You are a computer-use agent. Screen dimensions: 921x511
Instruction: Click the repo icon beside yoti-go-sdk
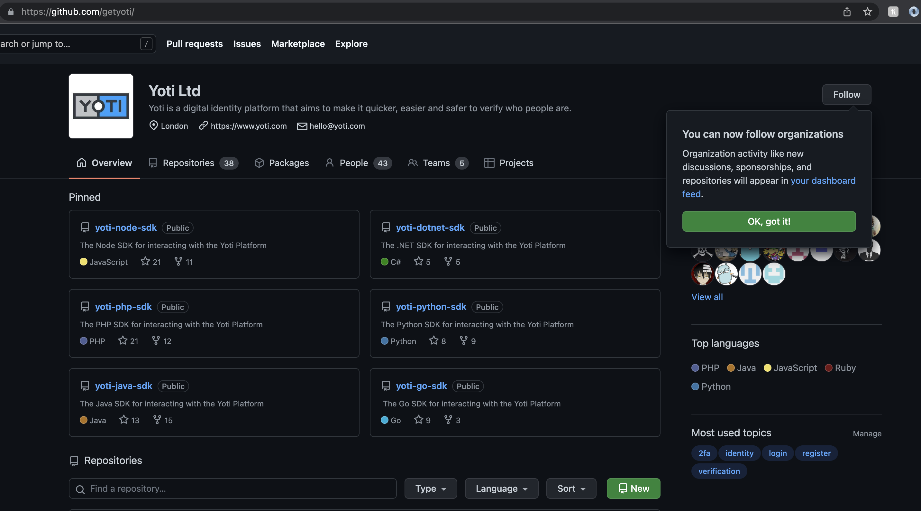386,386
